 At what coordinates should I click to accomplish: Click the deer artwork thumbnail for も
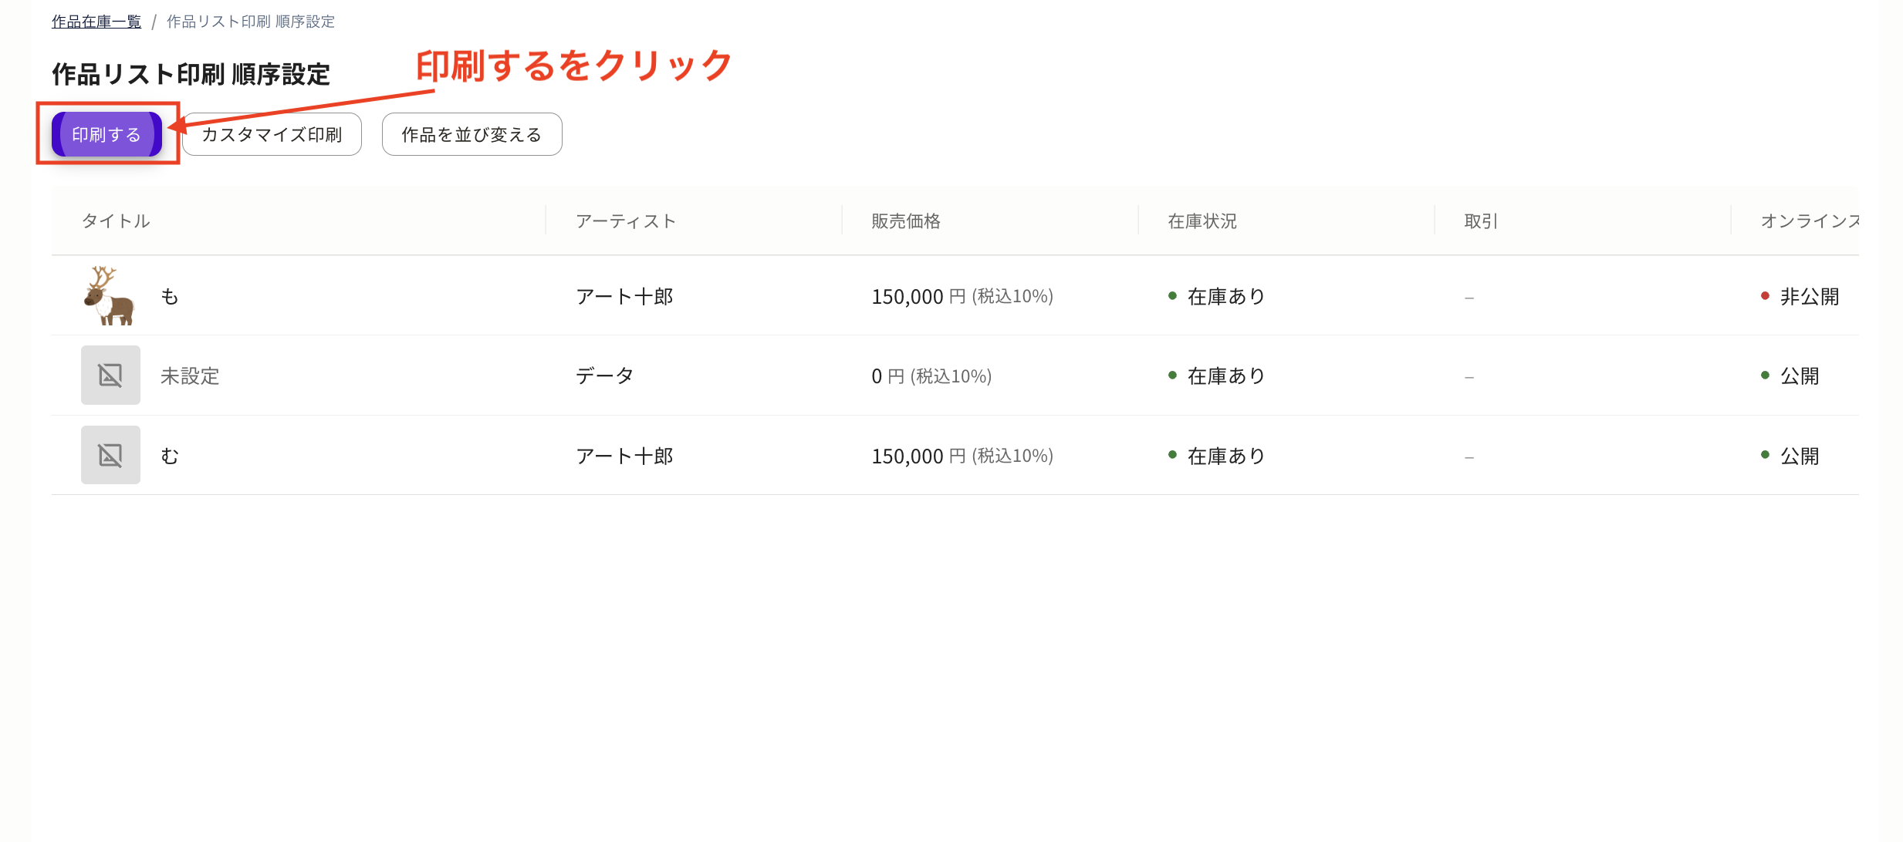tap(110, 295)
